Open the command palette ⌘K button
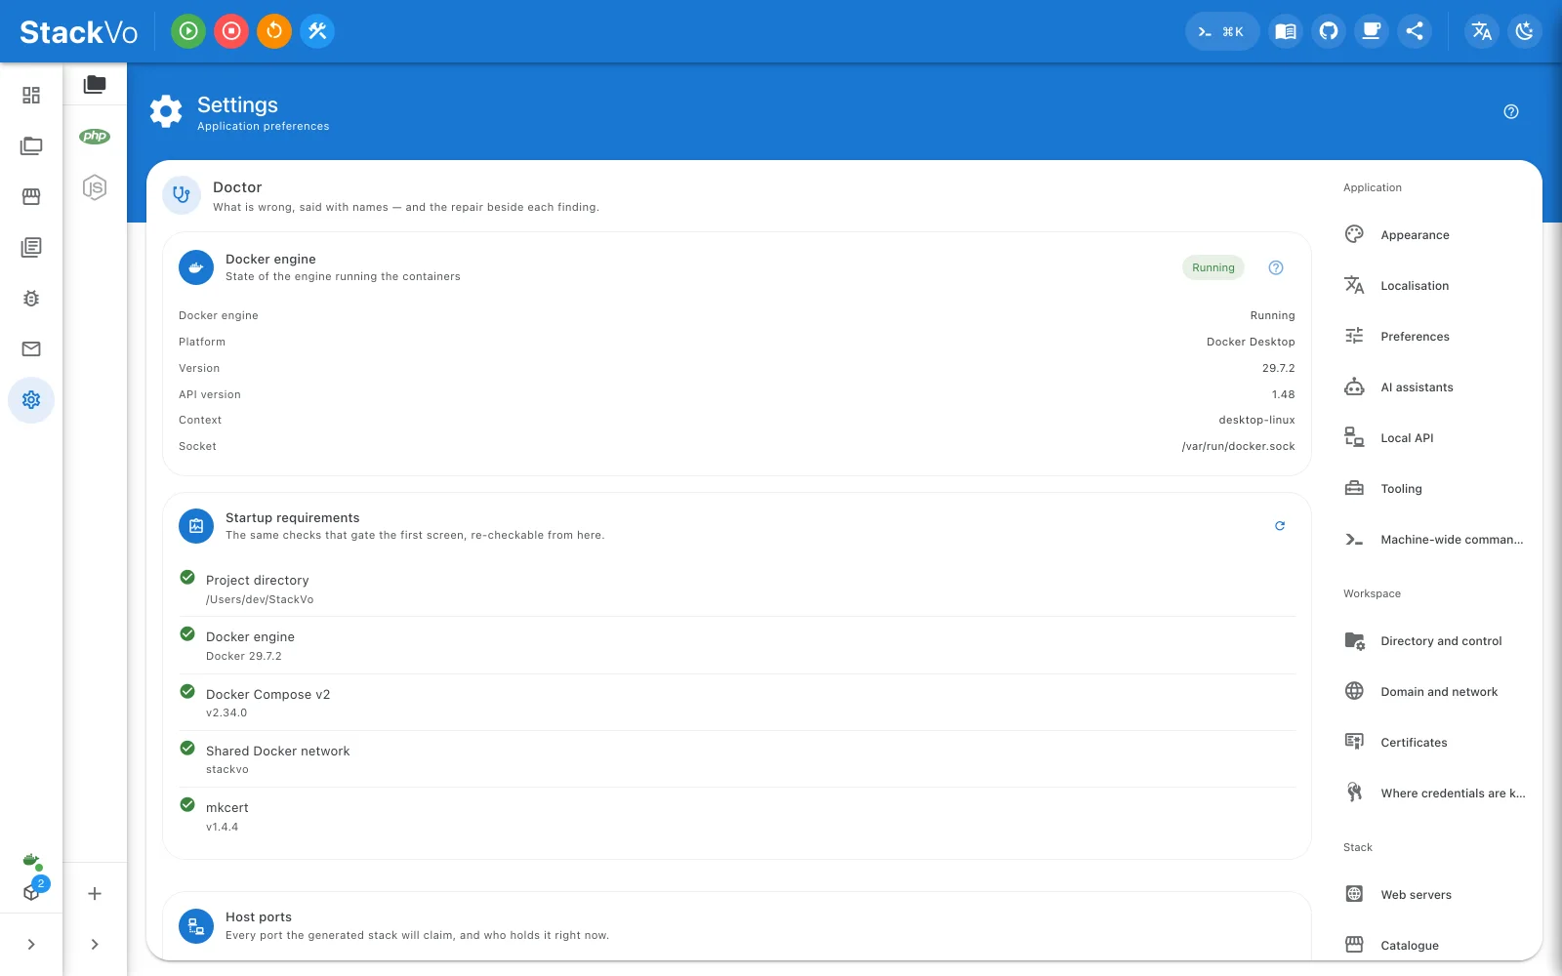The width and height of the screenshot is (1562, 976). pos(1222,31)
